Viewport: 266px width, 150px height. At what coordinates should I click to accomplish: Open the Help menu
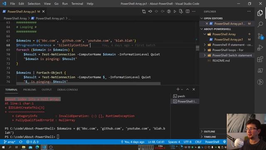(90, 4)
